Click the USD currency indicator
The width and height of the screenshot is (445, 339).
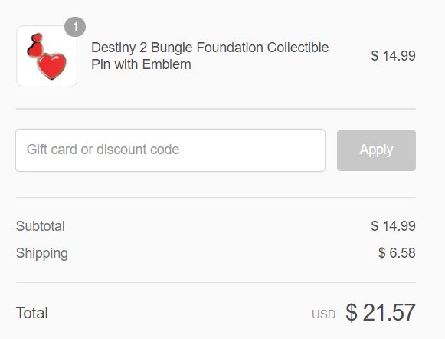323,314
